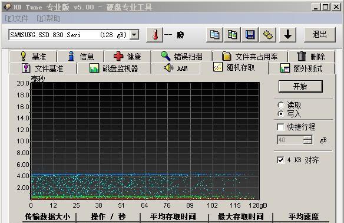
Task: Click the 开始 start button
Action: [300, 86]
